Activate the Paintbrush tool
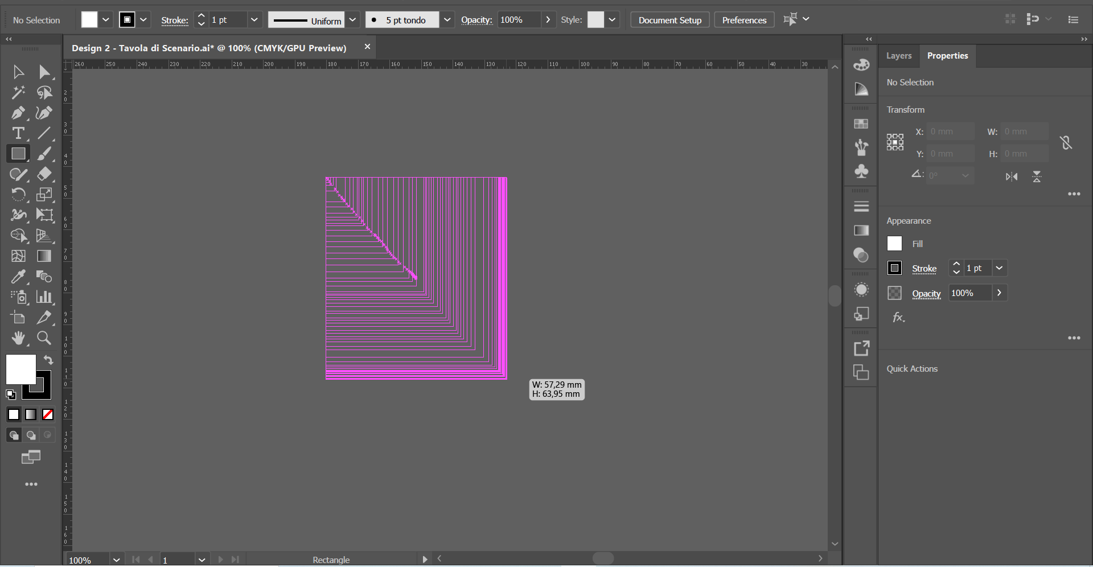 (x=44, y=154)
